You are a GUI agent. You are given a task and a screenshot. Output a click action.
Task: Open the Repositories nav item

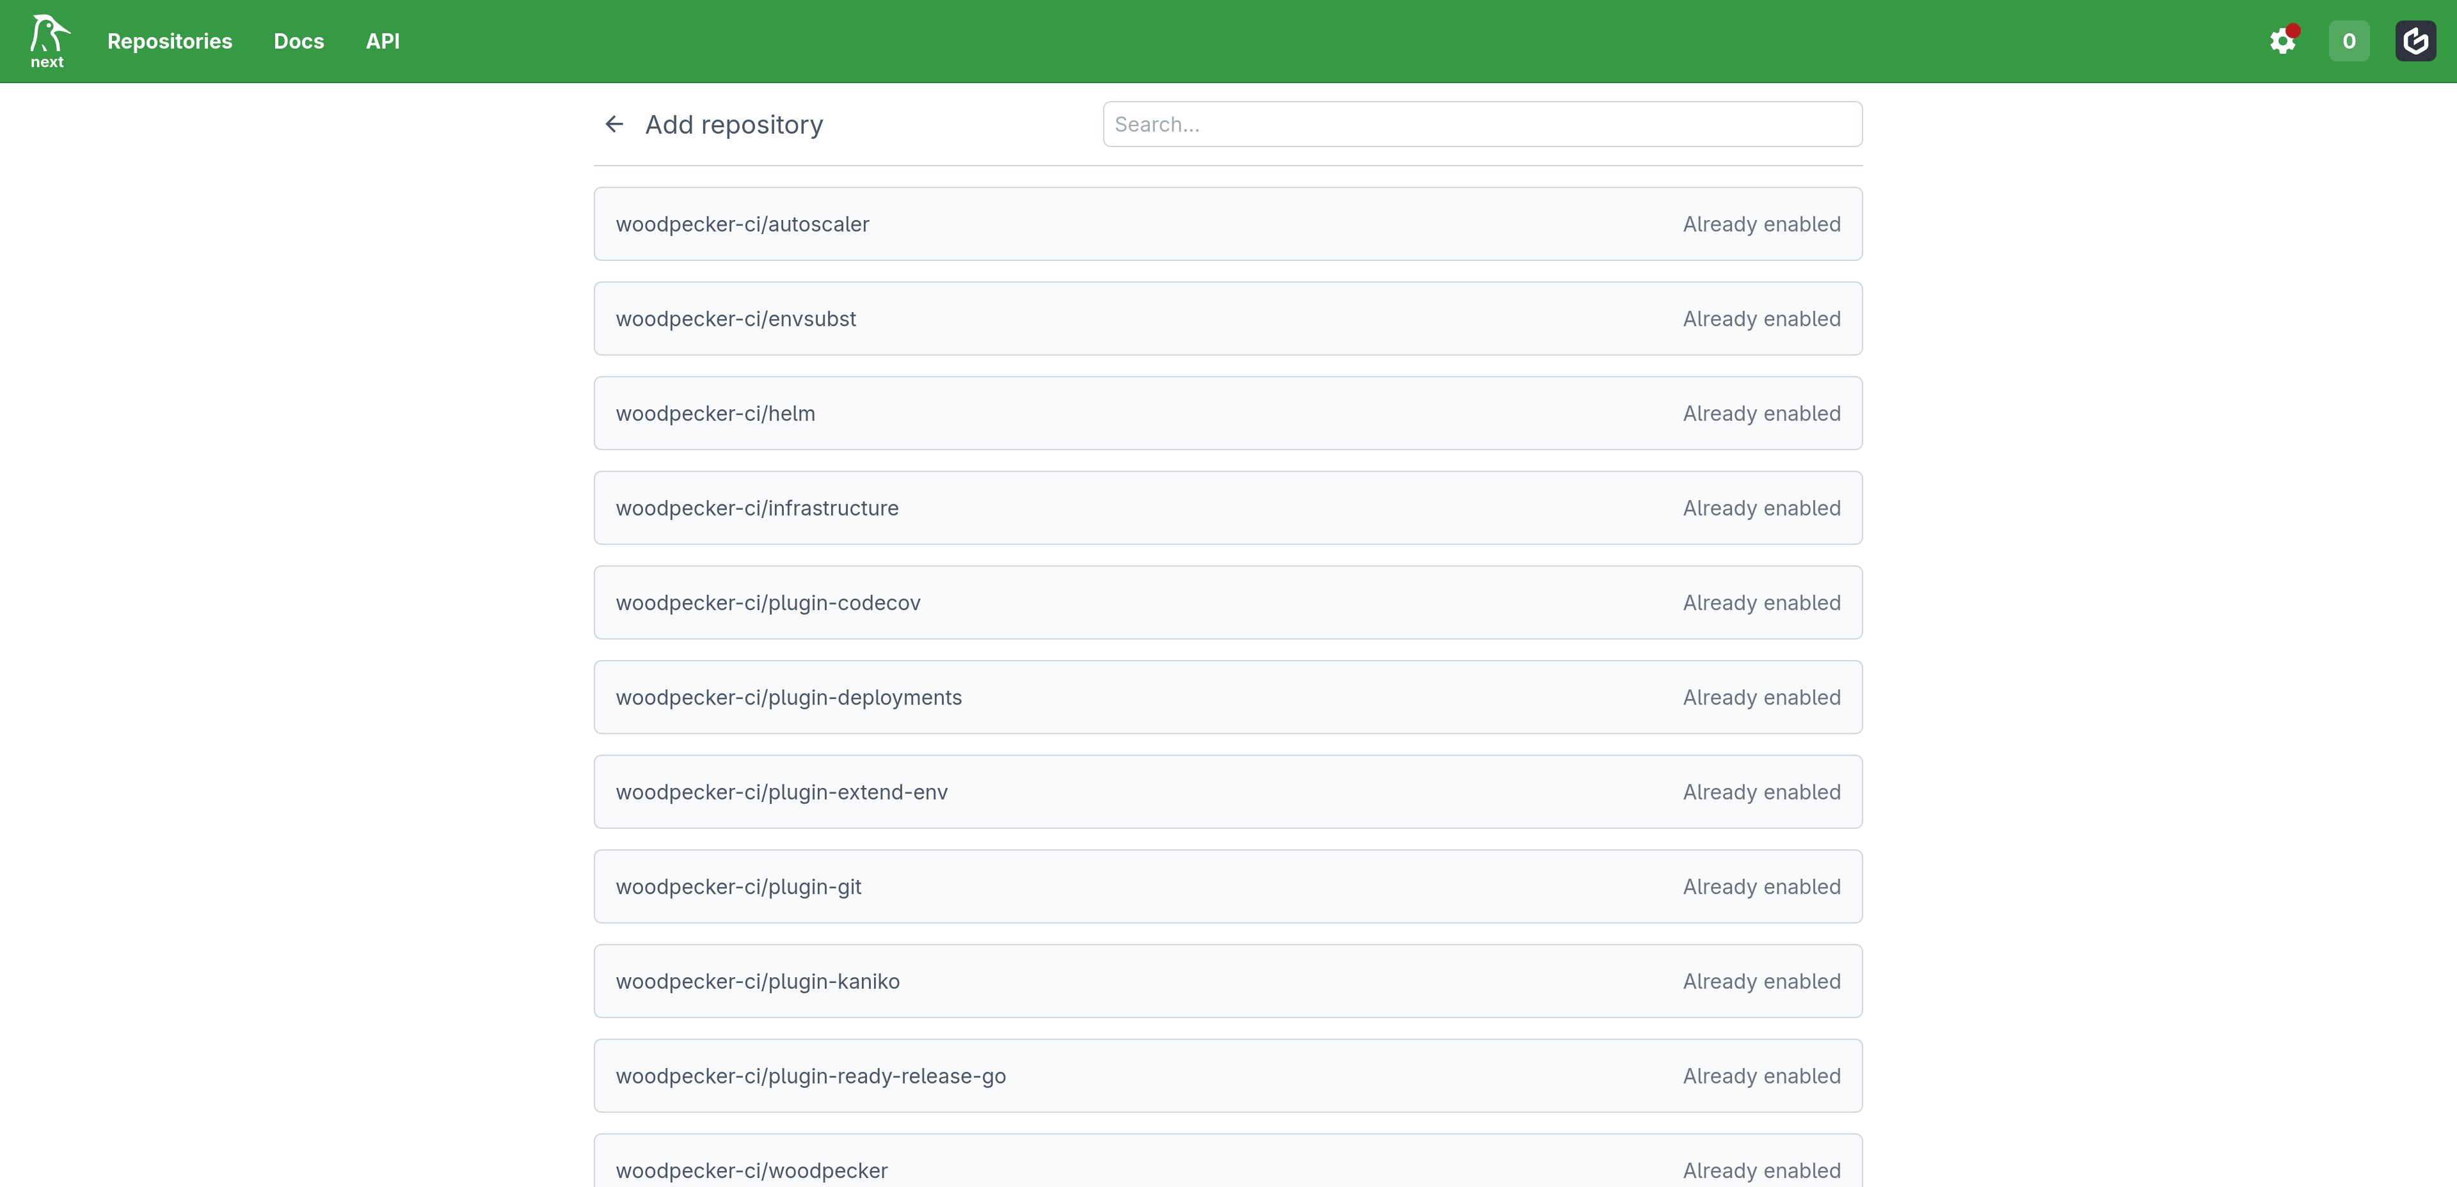[x=170, y=41]
